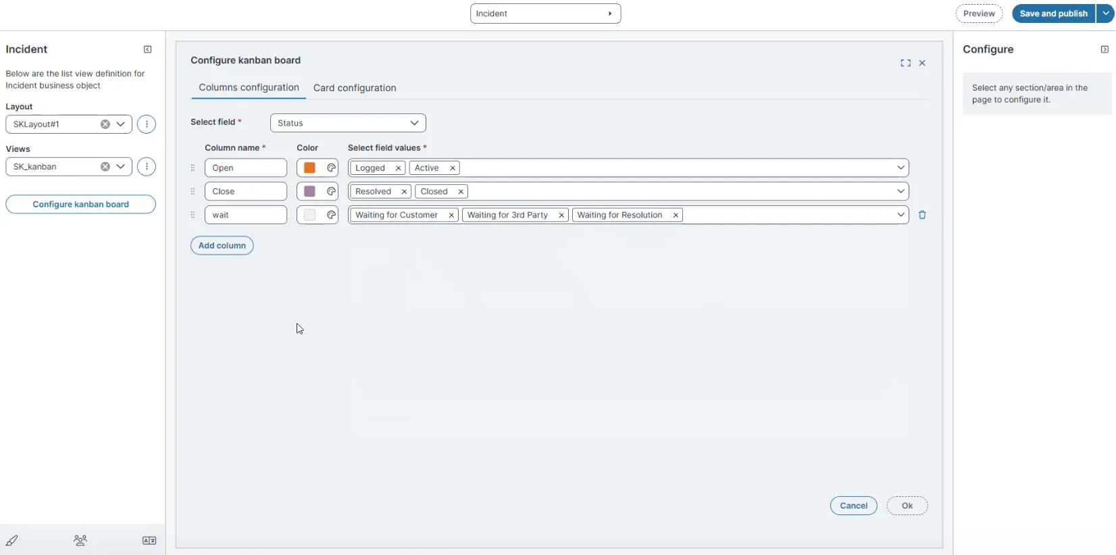Collapse the Incident left panel

click(148, 49)
